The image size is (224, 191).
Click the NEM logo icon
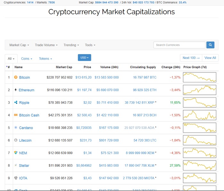coord(16,153)
